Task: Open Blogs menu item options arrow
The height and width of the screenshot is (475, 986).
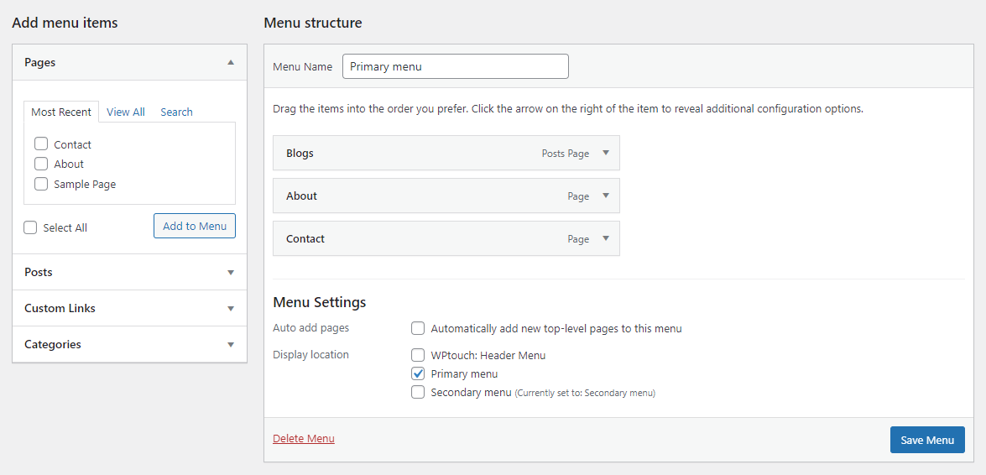Action: click(606, 153)
